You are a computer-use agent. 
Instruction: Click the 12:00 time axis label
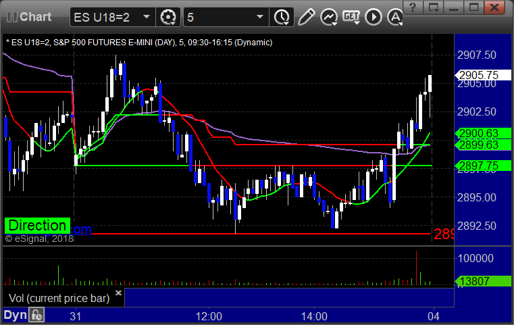pos(209,316)
